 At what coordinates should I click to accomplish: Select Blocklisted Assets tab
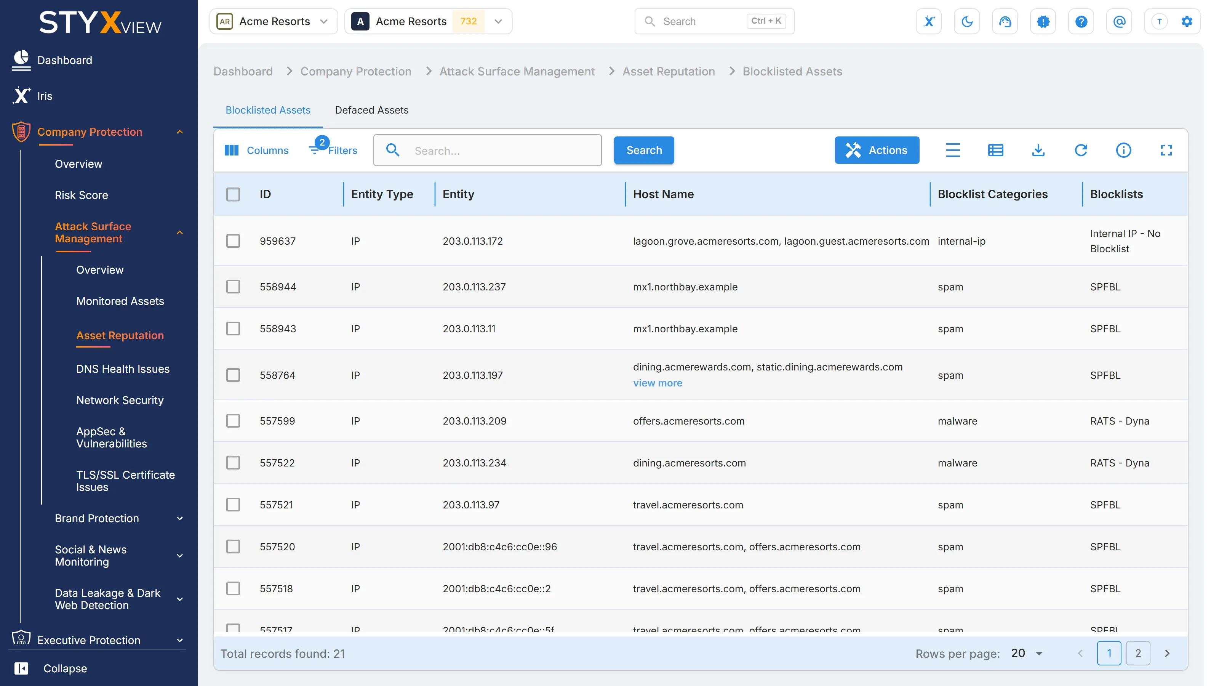[268, 110]
